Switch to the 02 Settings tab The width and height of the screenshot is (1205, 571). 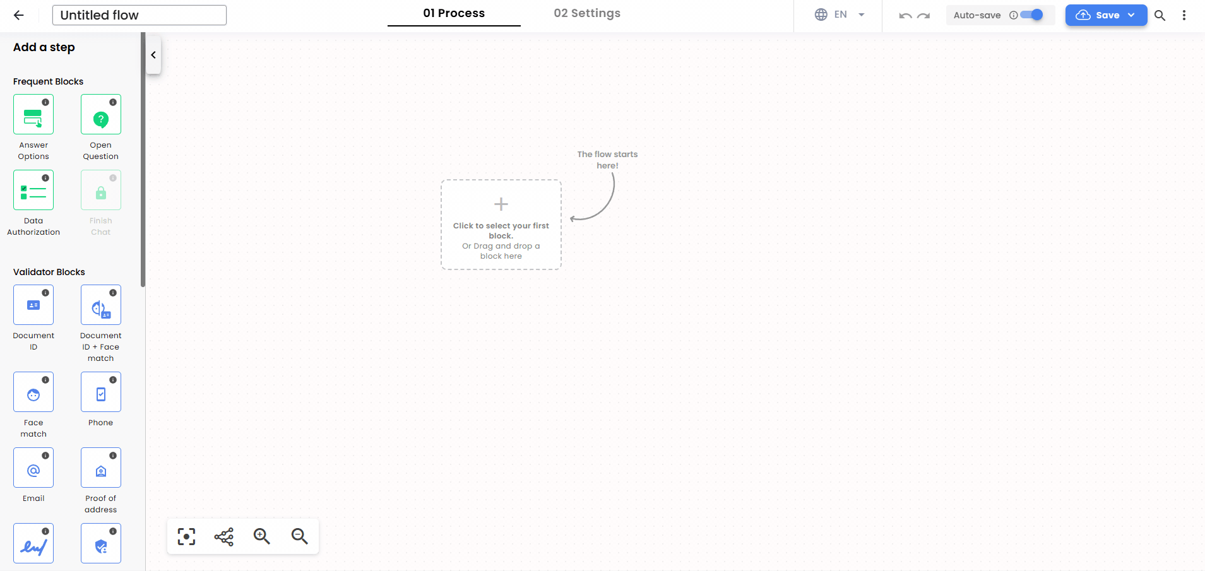pos(587,13)
